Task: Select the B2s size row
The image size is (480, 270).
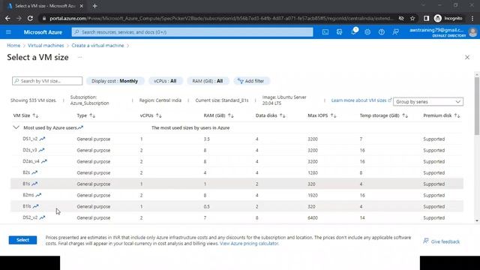Action: click(237, 172)
